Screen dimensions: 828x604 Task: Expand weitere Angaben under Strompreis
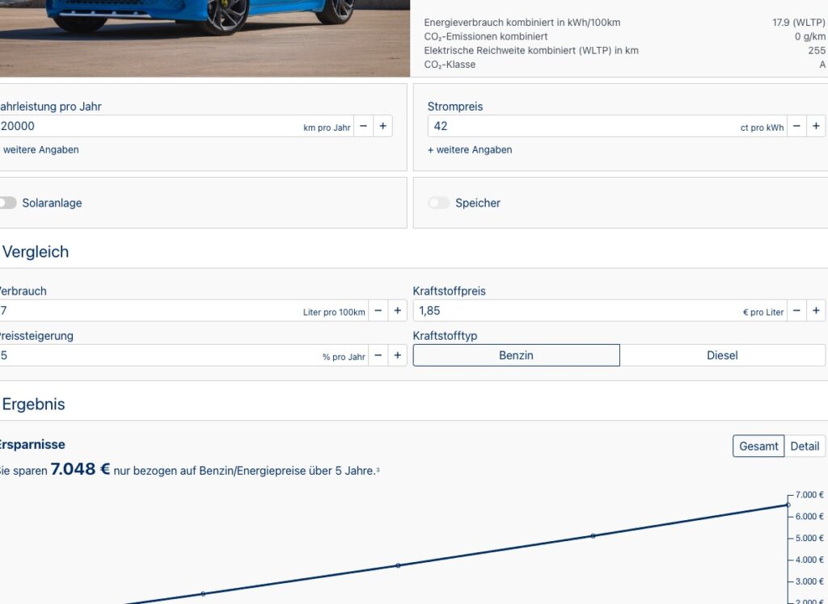pyautogui.click(x=470, y=149)
